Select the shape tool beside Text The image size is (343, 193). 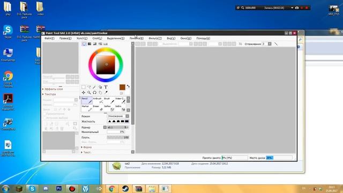pos(100,87)
